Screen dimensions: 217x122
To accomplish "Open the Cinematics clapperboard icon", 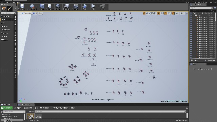I will (x=76, y=7).
